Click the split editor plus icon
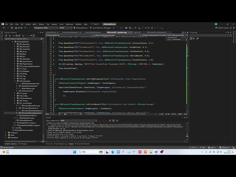The image size is (236, 177). click(x=187, y=35)
